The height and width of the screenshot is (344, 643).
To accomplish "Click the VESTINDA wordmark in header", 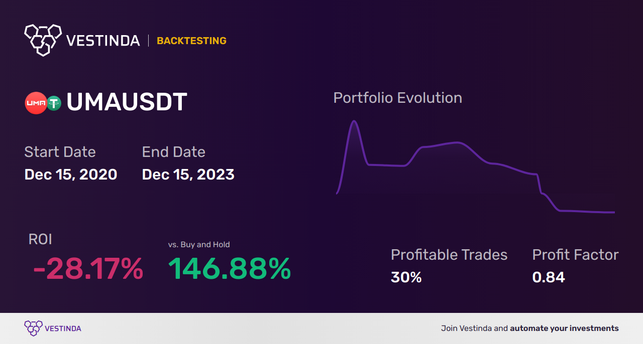I will click(103, 41).
